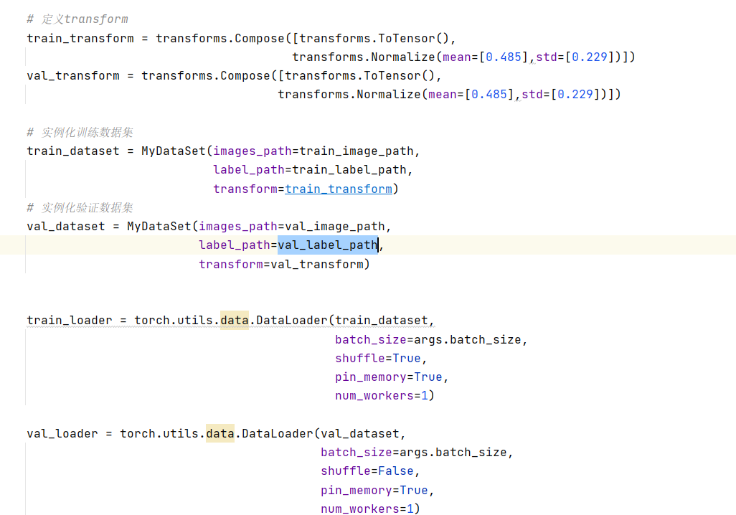Click 'batch_size=args.batch_size,' under train_loader
736x515 pixels.
pos(431,340)
